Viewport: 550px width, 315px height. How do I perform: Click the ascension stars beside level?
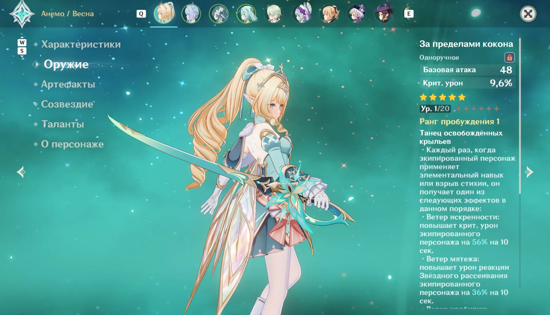pyautogui.click(x=478, y=109)
